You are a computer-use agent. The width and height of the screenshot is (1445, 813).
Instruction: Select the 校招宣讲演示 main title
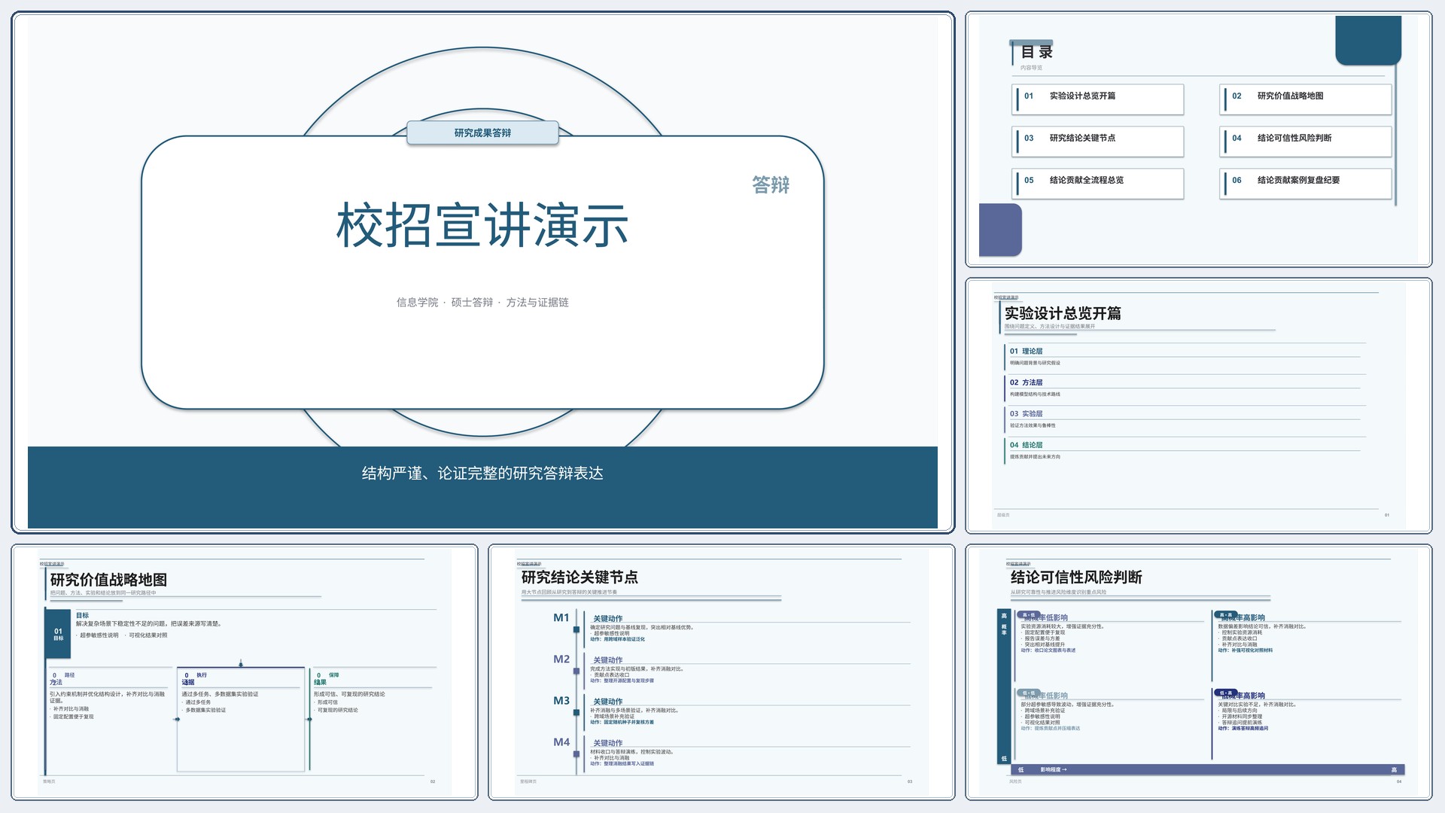coord(482,225)
